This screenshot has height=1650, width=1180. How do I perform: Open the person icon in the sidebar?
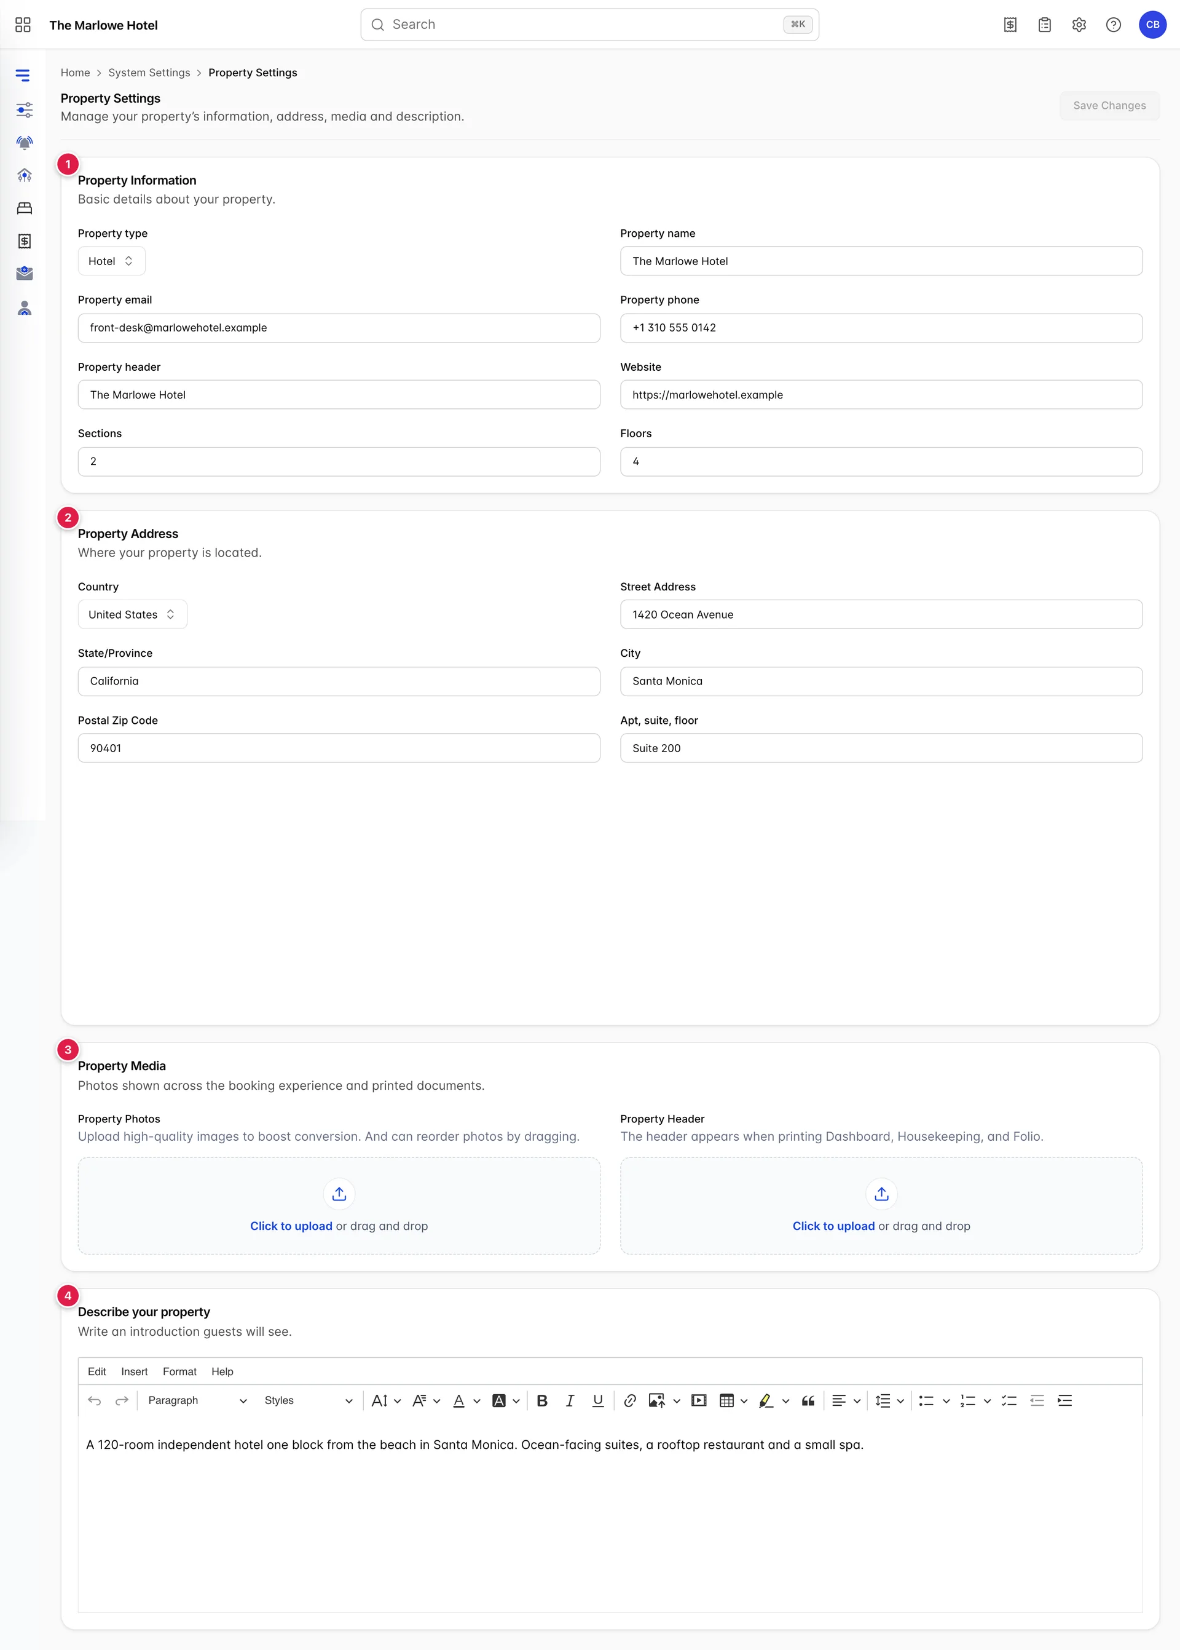tap(24, 308)
